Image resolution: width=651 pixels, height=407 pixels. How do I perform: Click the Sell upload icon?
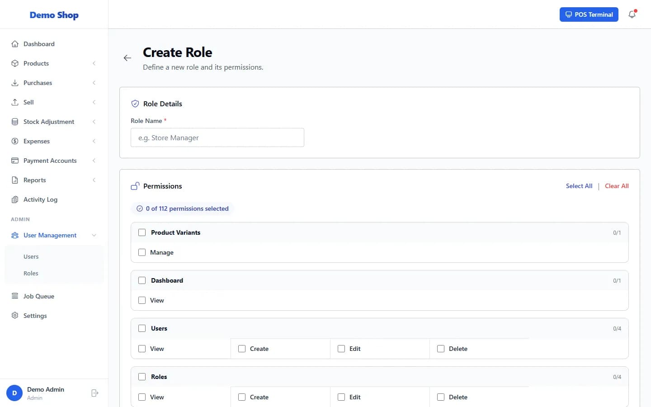[15, 102]
